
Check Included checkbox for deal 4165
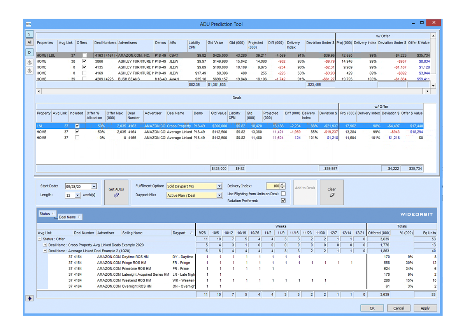(77, 138)
